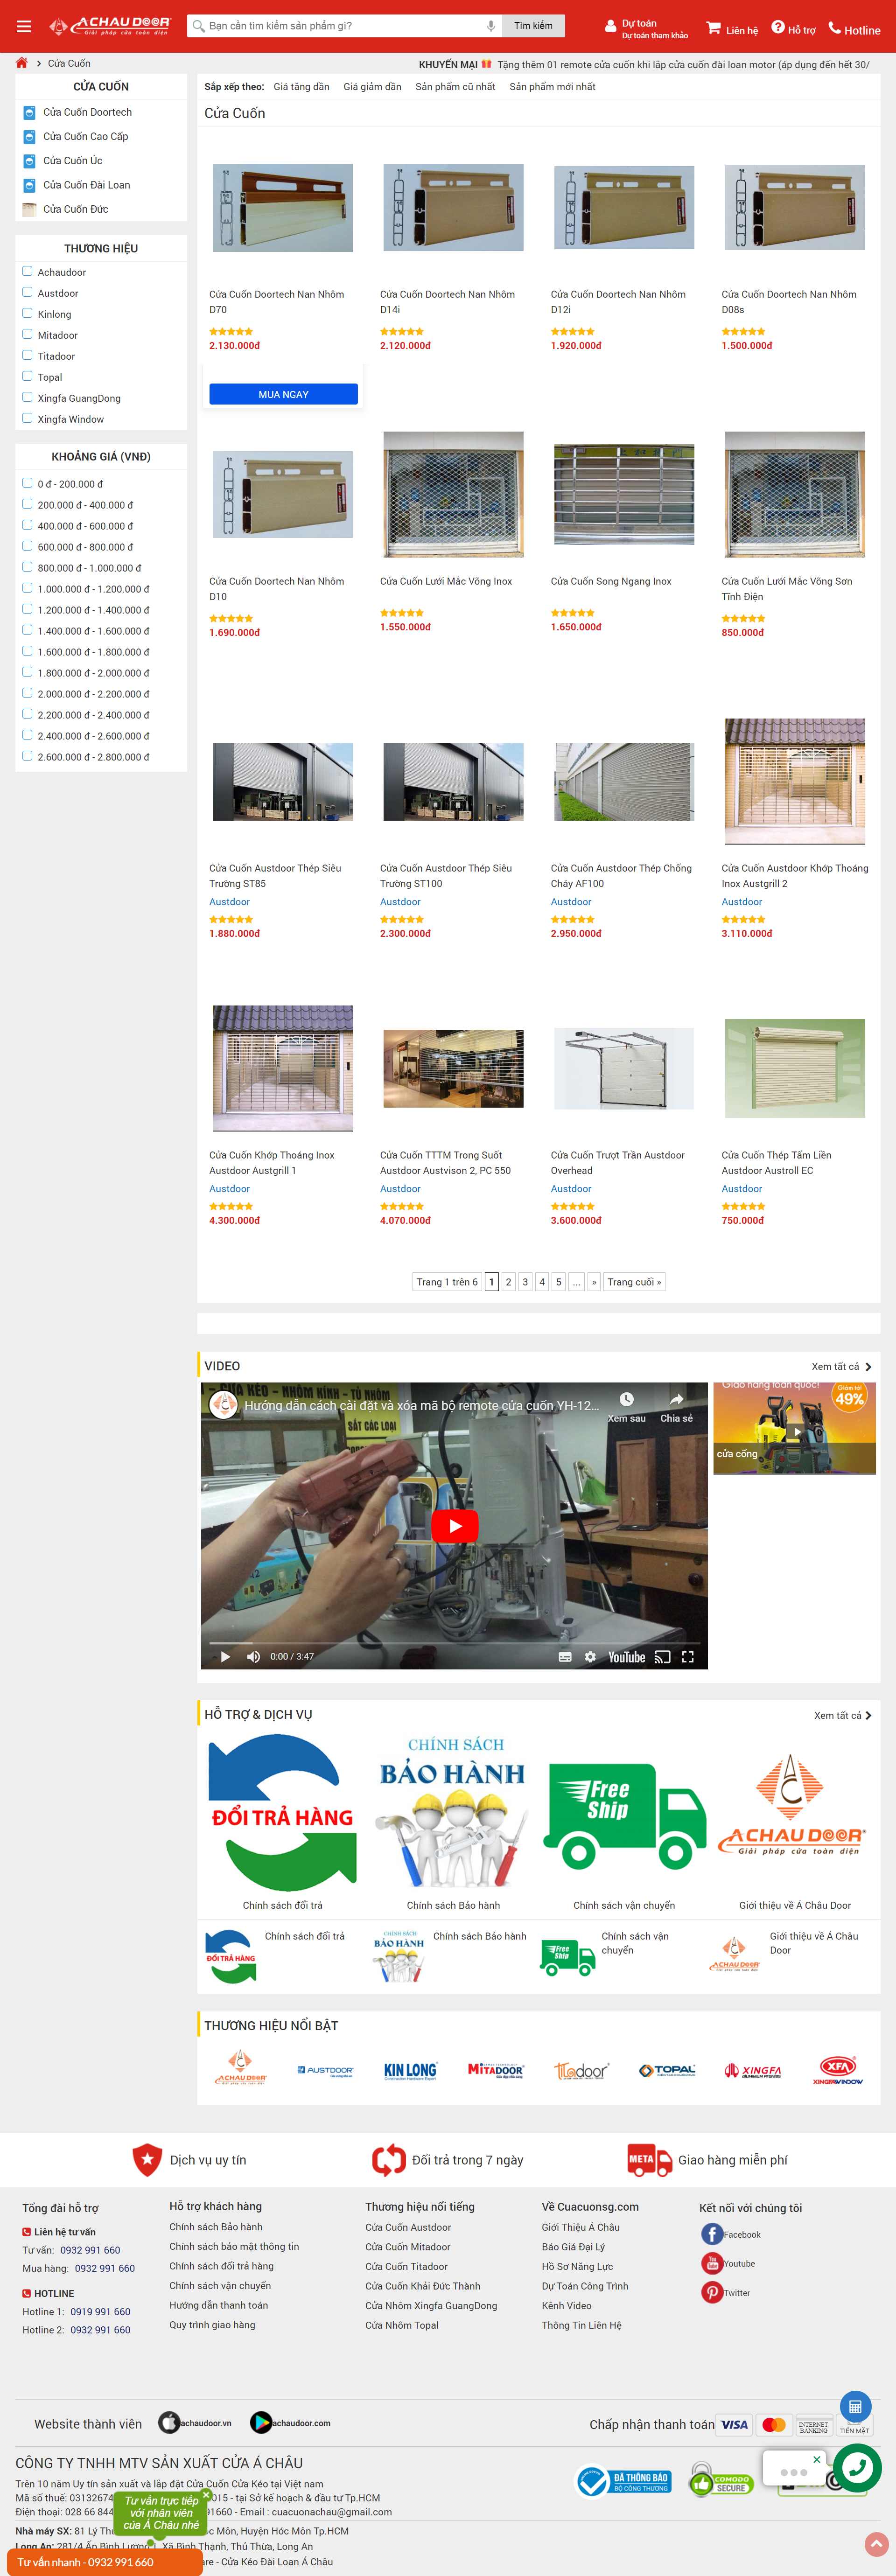Click the video subtitles icon
Screen dimensions: 896x2576
point(565,1657)
